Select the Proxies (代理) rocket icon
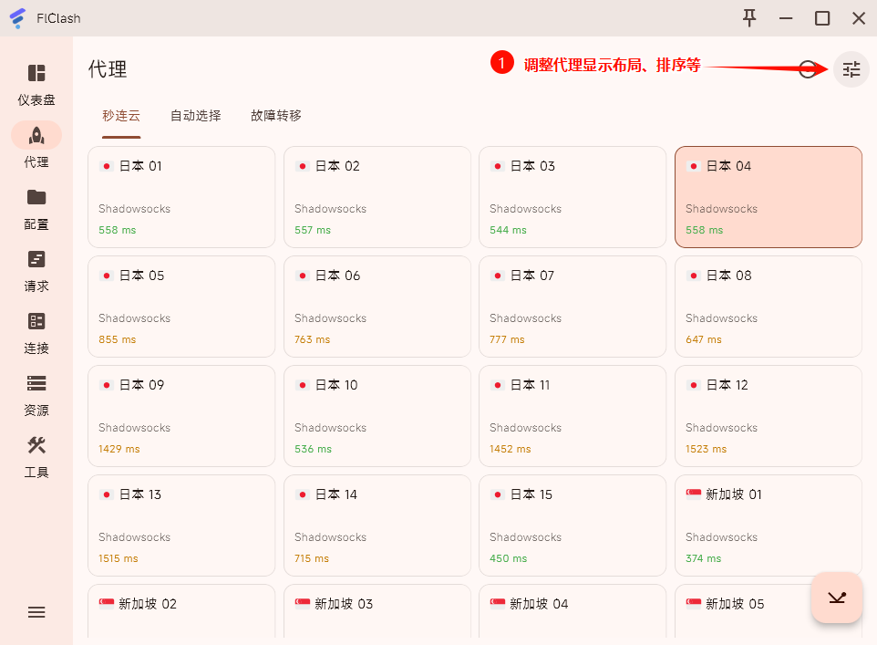This screenshot has width=877, height=645. (x=36, y=136)
